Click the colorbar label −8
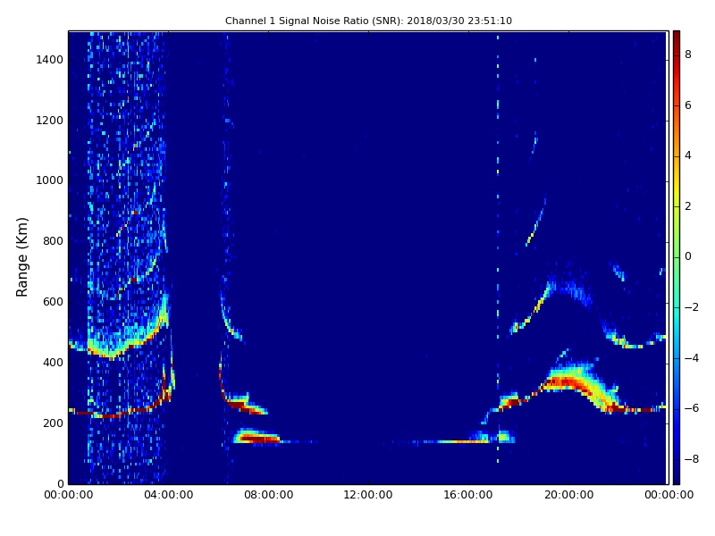715x536 pixels. (x=692, y=459)
